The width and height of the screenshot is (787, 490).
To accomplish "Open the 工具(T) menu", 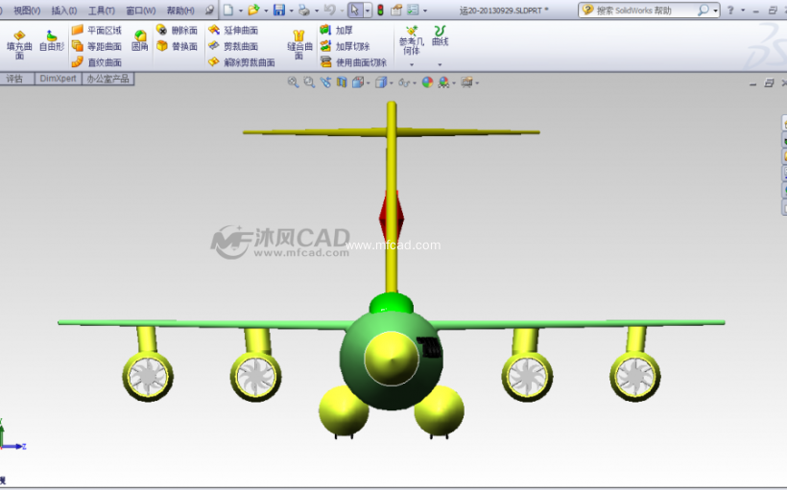I will coord(102,10).
